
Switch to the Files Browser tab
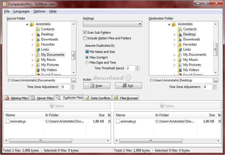tap(126, 98)
